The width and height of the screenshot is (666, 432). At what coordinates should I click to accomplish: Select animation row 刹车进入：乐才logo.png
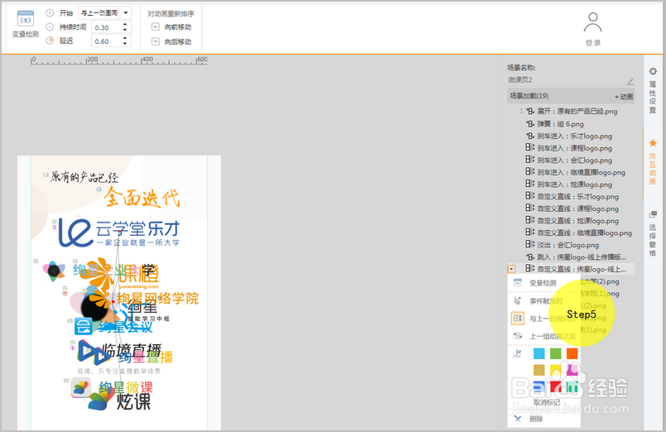[x=575, y=137]
